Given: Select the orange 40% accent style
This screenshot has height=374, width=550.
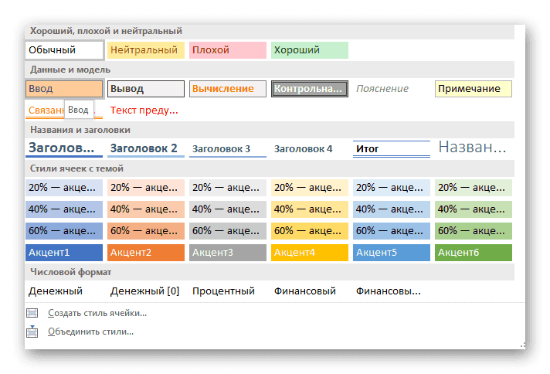Looking at the screenshot, I should pyautogui.click(x=146, y=209).
